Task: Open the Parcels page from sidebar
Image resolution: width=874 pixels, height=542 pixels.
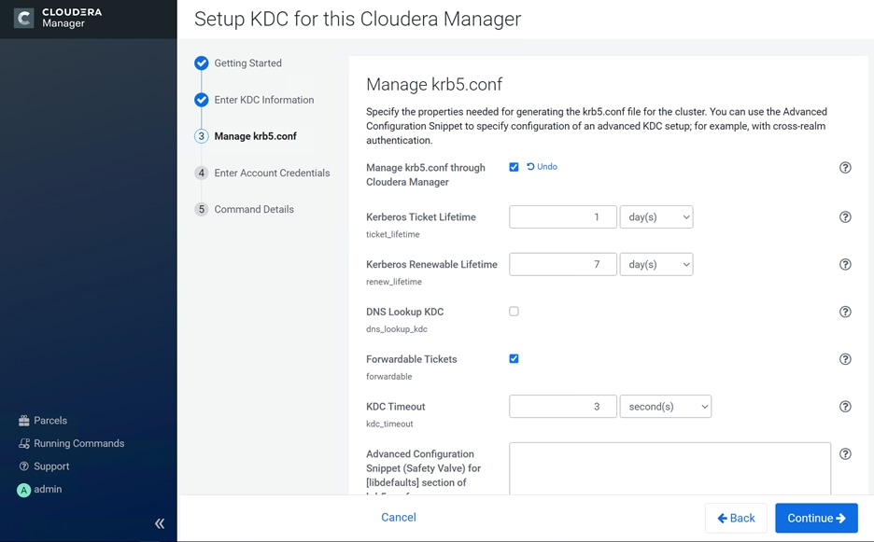Action: 45,420
